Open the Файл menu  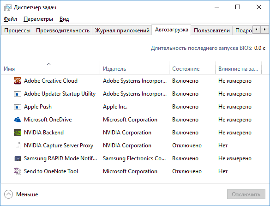tap(10, 19)
